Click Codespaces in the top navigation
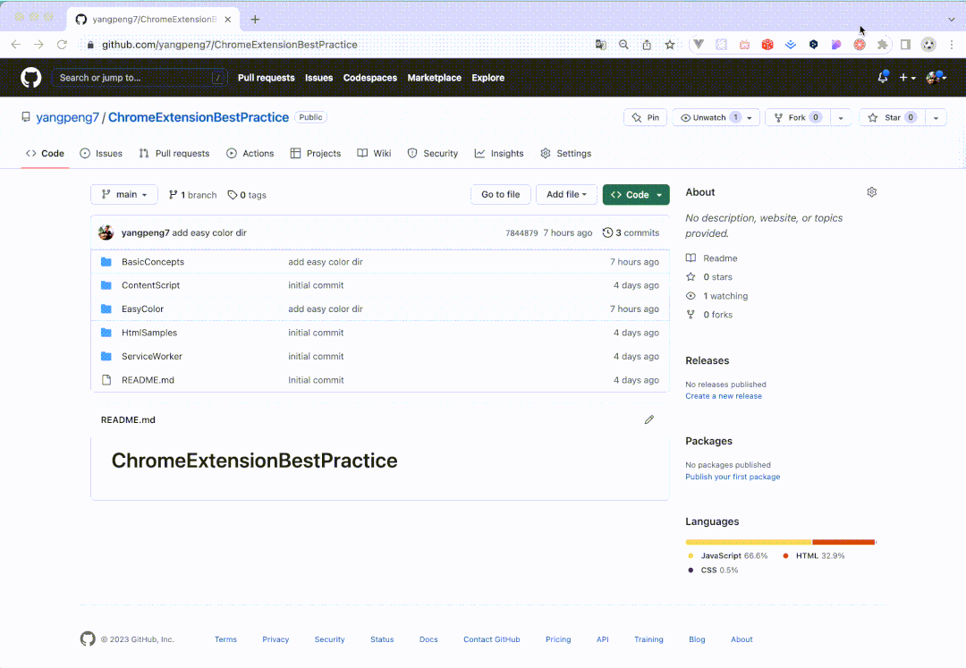Screen dimensions: 966x668 [x=369, y=78]
